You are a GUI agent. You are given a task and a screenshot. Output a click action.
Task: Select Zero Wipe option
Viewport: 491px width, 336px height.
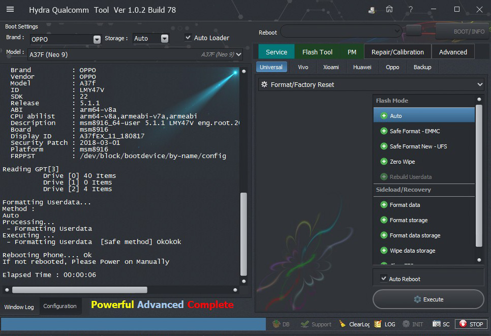[x=424, y=162]
